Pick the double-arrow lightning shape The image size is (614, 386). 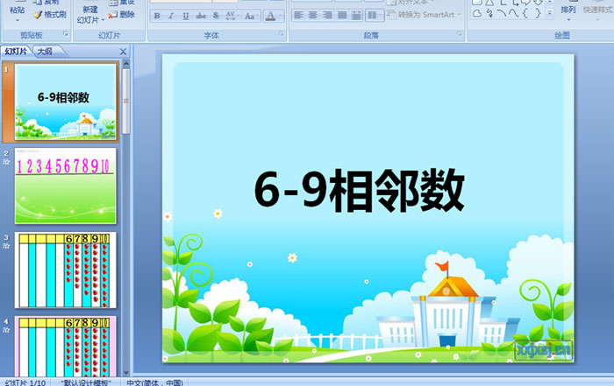(489, 13)
